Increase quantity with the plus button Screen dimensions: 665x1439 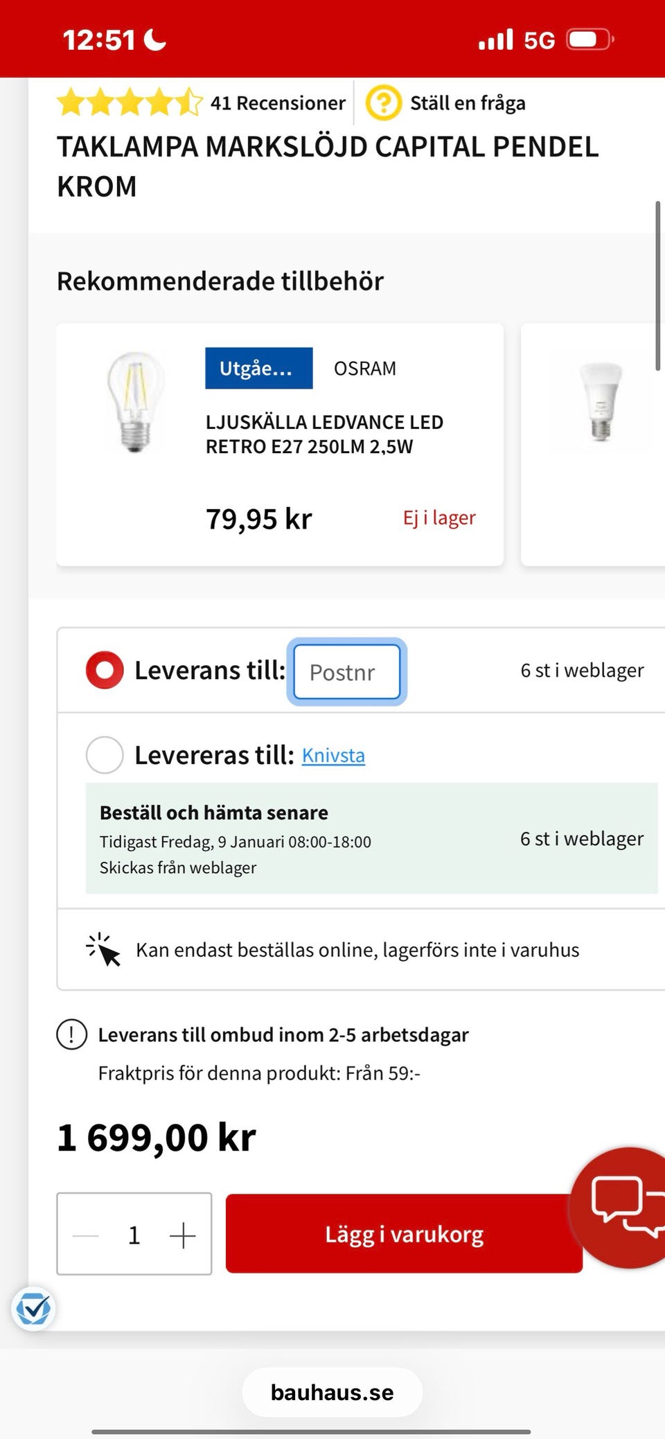[183, 1235]
